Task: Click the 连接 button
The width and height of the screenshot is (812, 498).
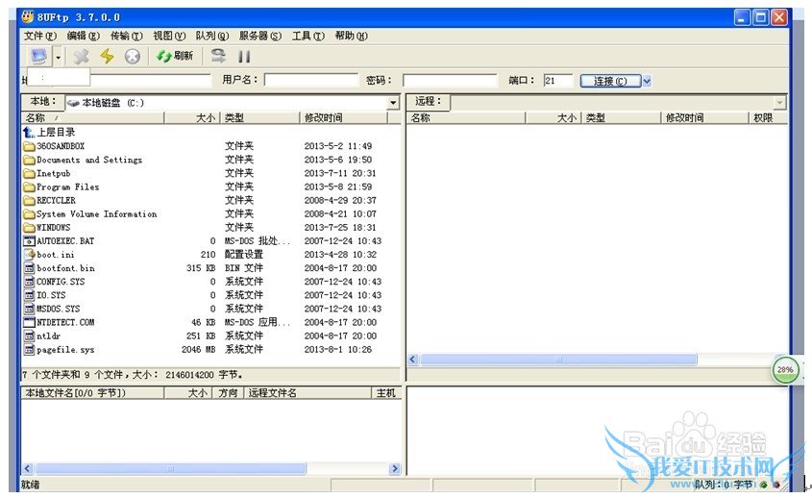Action: pos(610,81)
